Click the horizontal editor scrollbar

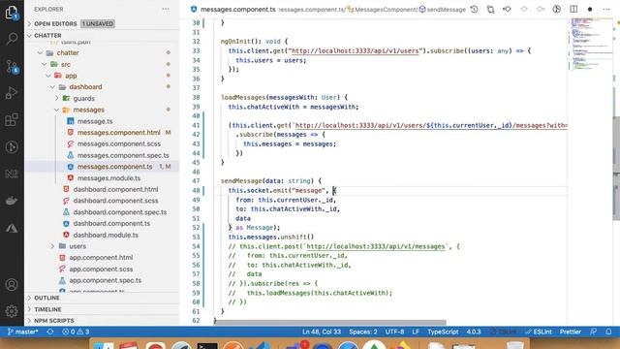330,323
